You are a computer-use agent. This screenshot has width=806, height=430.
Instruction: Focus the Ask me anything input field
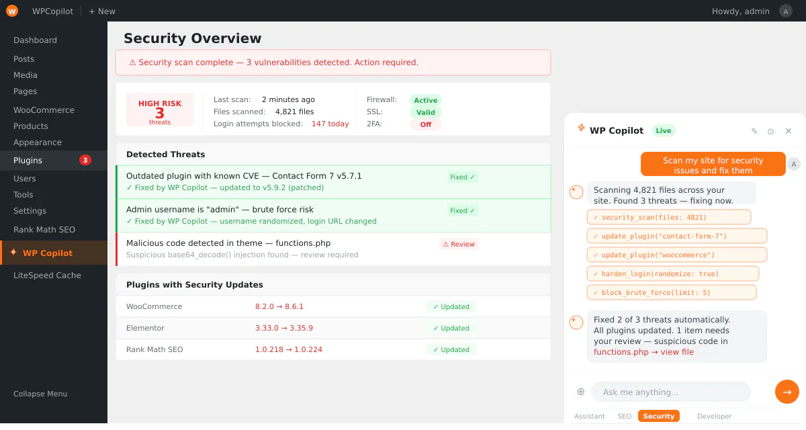(671, 392)
